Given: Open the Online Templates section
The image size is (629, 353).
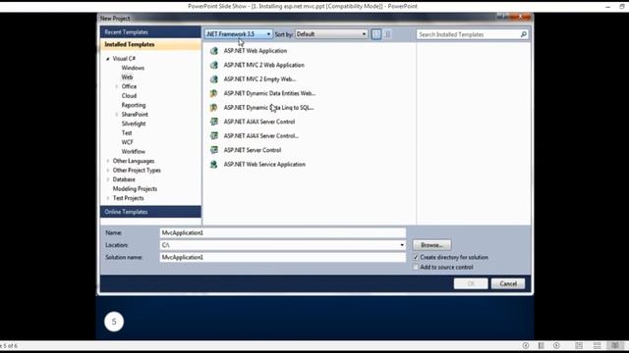Looking at the screenshot, I should point(150,212).
